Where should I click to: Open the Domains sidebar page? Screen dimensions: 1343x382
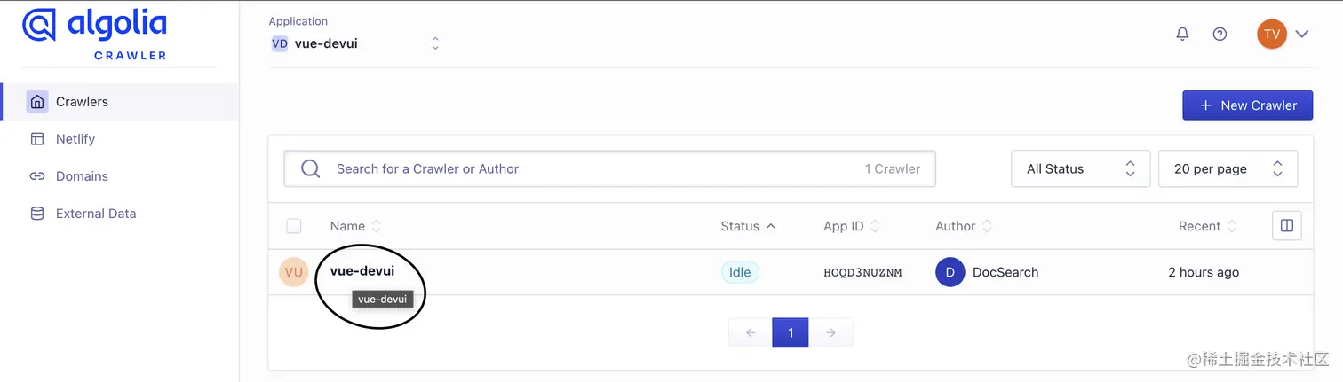pos(82,176)
